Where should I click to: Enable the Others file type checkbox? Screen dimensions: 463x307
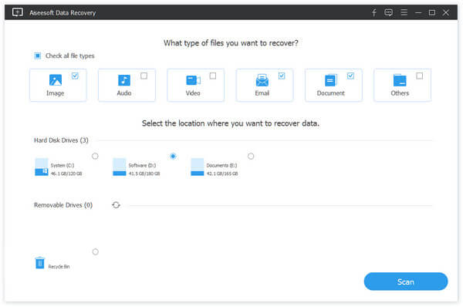[x=419, y=76]
